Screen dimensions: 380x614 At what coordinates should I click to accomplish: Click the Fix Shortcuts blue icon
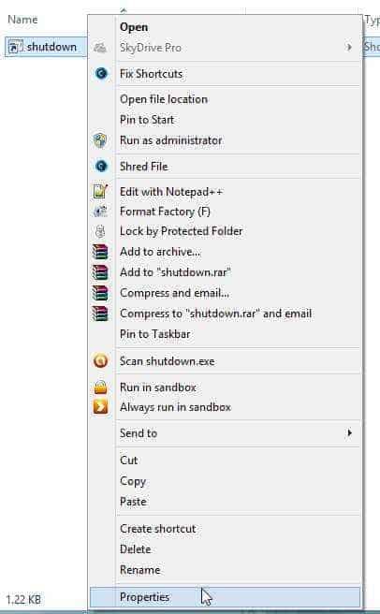point(101,73)
